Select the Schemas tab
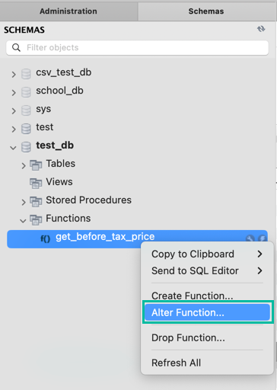 206,11
